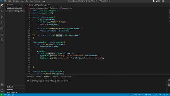
Task: Click the VS Code logo in title bar
Action: pos(1,1)
